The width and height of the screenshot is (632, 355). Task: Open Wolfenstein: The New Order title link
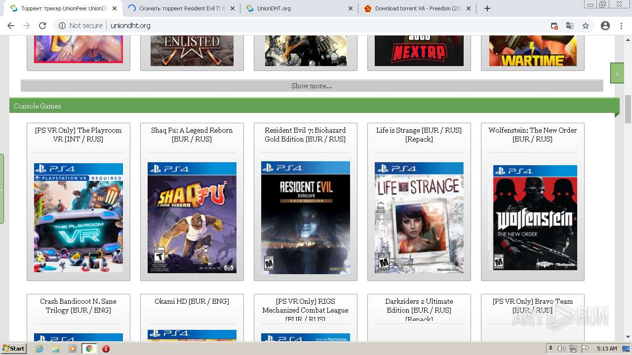click(x=532, y=135)
